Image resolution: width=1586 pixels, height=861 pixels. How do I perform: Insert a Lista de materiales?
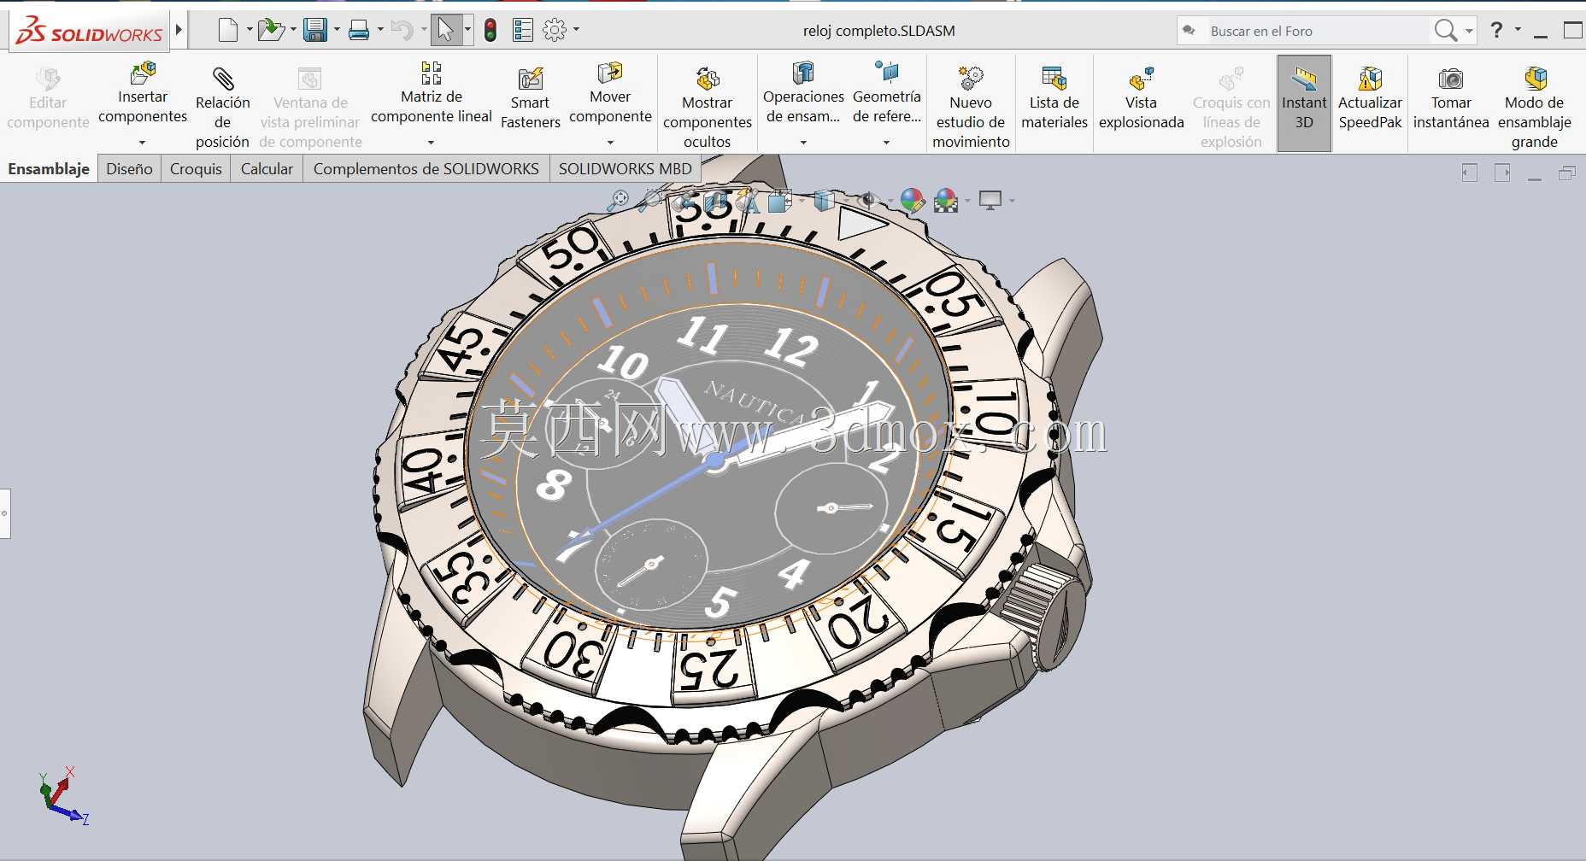(1054, 99)
